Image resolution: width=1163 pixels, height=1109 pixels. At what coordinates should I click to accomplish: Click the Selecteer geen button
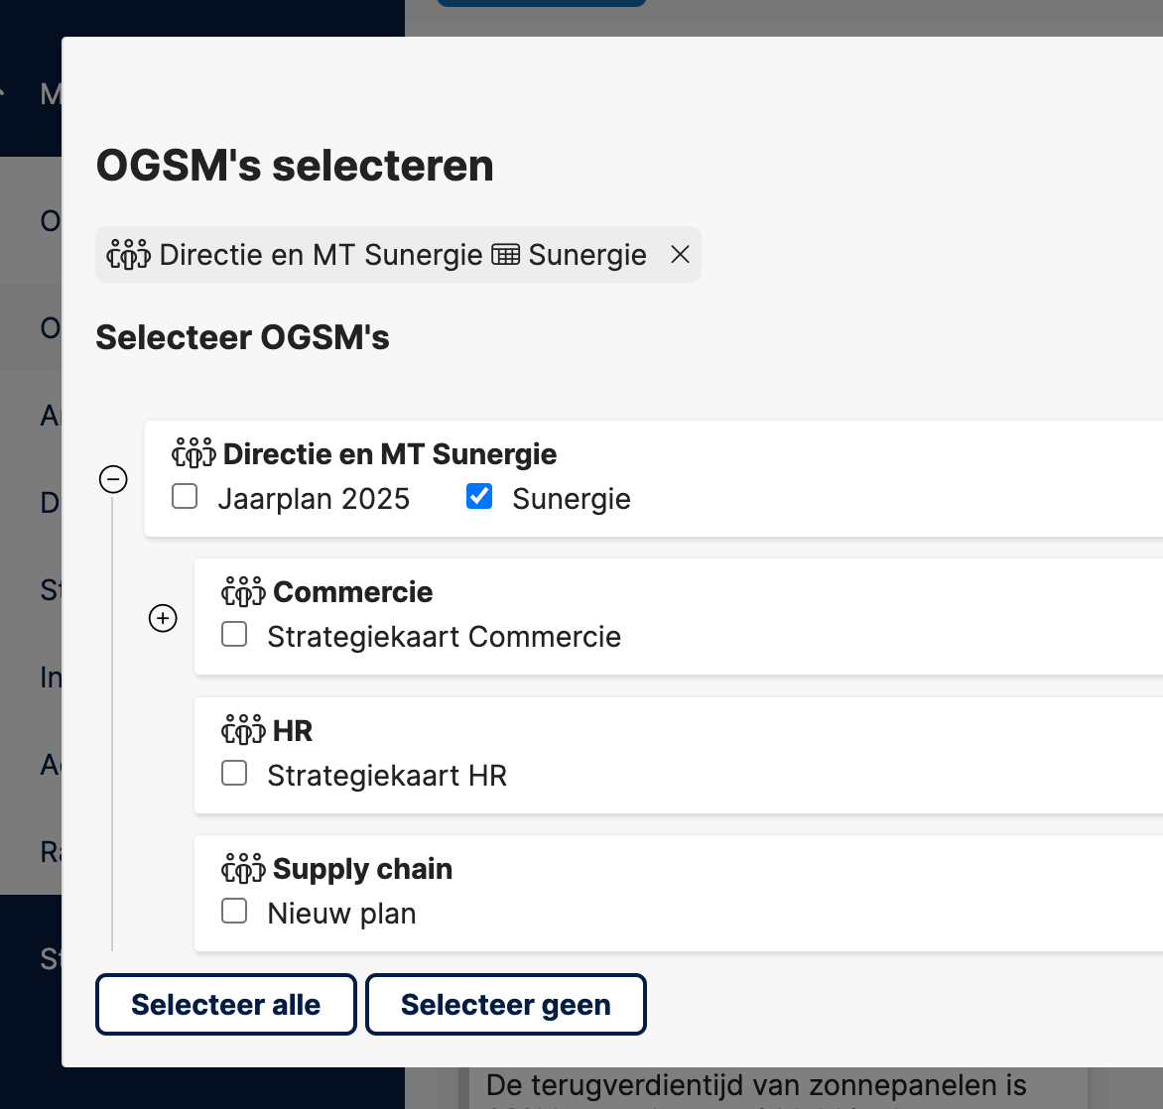[x=506, y=1005]
